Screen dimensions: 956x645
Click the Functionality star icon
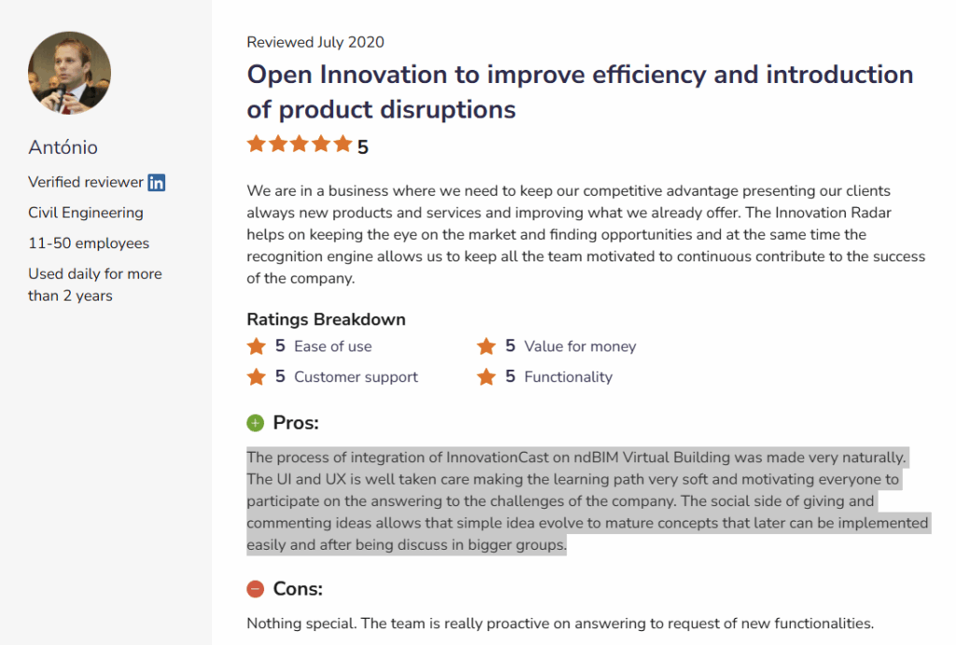pyautogui.click(x=486, y=377)
